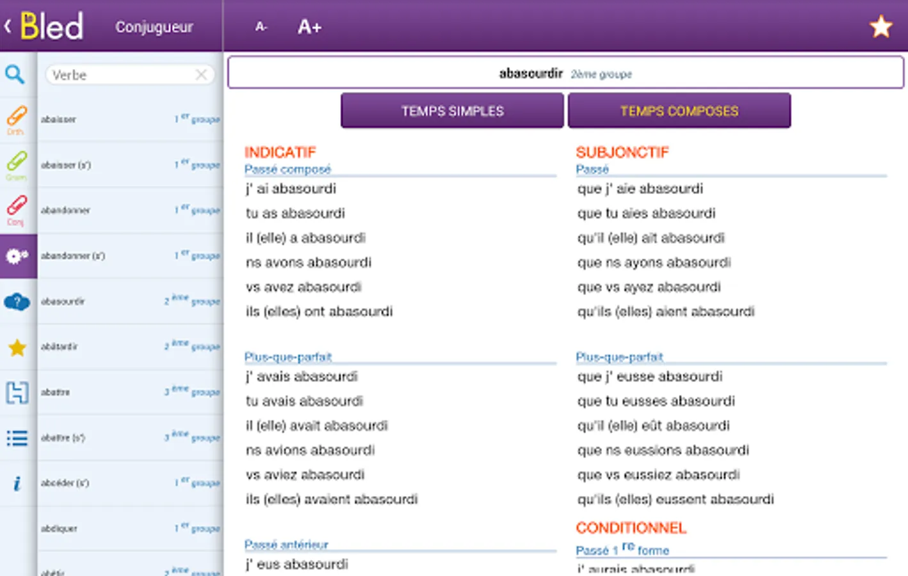Click the line "que vs ayez abasourdi"
908x576 pixels.
[x=649, y=287]
